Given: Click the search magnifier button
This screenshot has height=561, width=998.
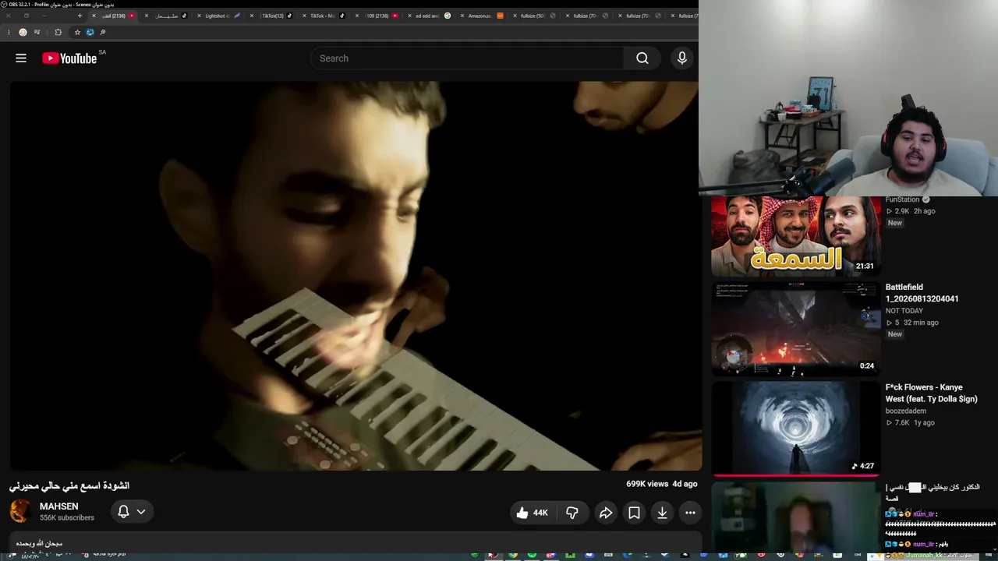Looking at the screenshot, I should 642,58.
